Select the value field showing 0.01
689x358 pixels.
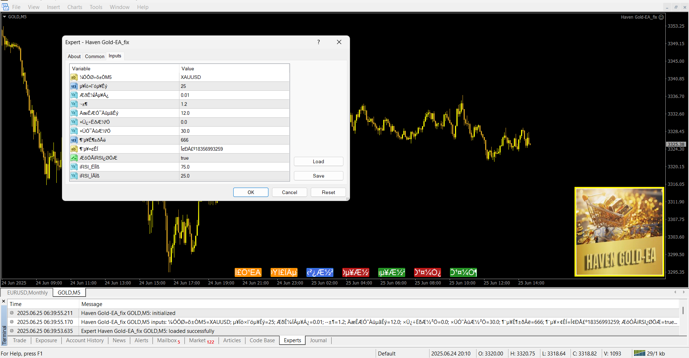pos(234,95)
